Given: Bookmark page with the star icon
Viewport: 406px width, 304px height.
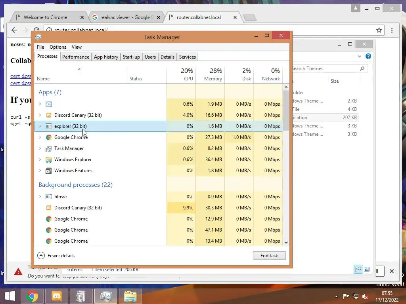Looking at the screenshot, I should pyautogui.click(x=379, y=30).
